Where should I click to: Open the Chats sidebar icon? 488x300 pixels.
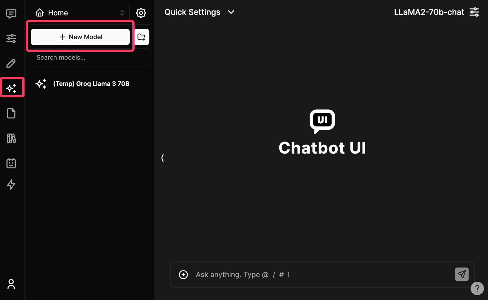pyautogui.click(x=11, y=14)
